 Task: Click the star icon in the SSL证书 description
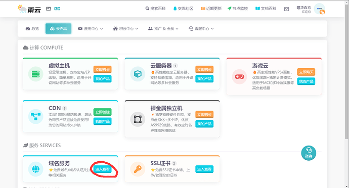click(153, 170)
